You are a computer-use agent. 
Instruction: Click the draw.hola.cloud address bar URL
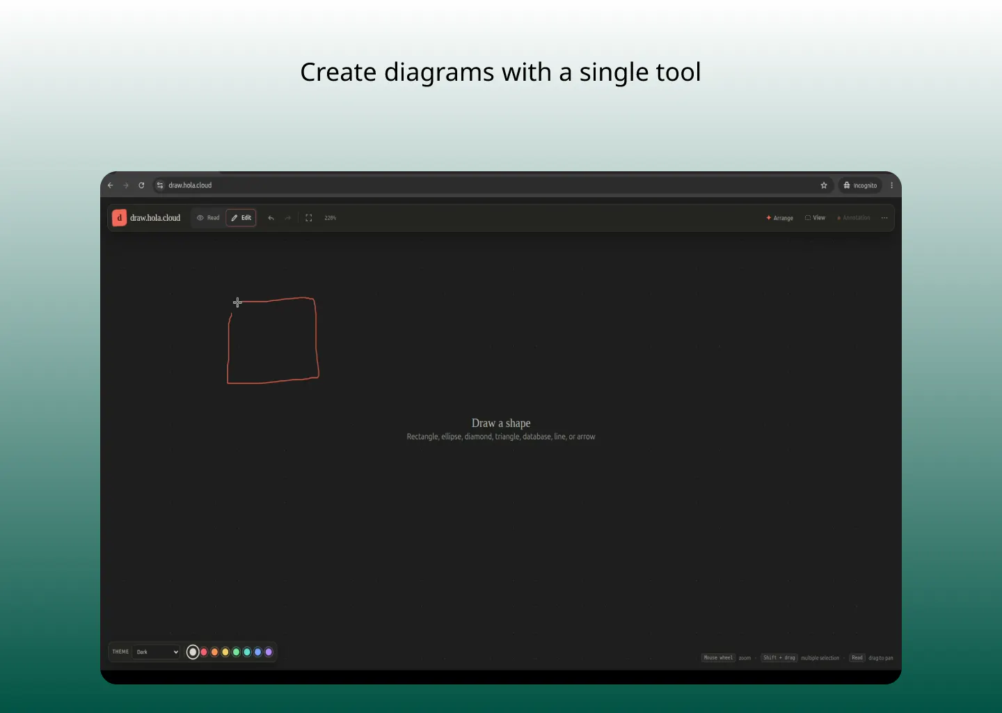point(190,185)
